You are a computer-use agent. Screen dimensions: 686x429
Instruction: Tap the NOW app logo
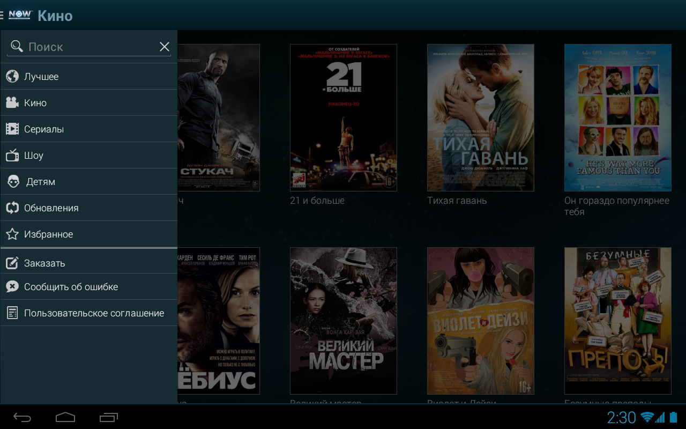[20, 14]
